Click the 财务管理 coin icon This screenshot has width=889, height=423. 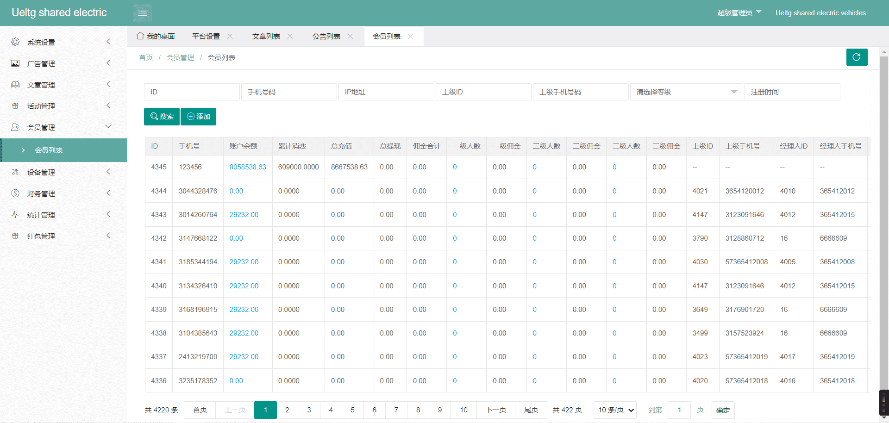point(15,193)
